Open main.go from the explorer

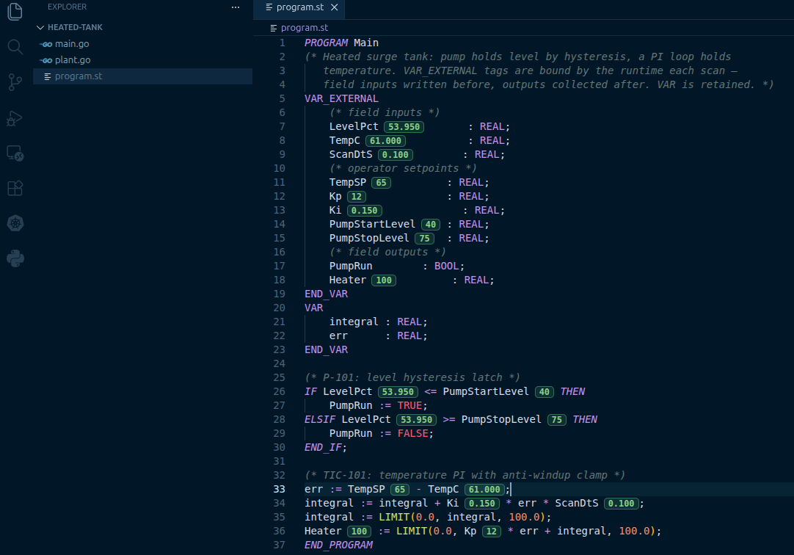click(x=72, y=44)
